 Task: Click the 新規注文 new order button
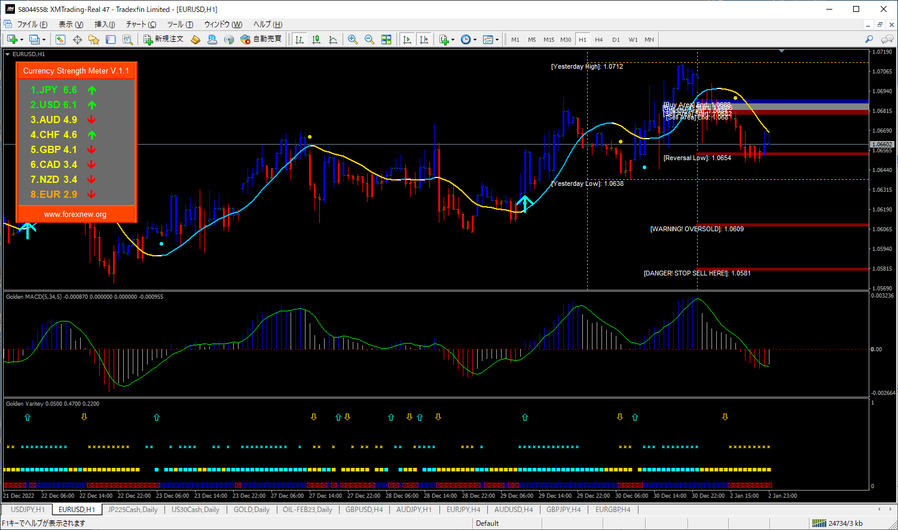point(163,39)
